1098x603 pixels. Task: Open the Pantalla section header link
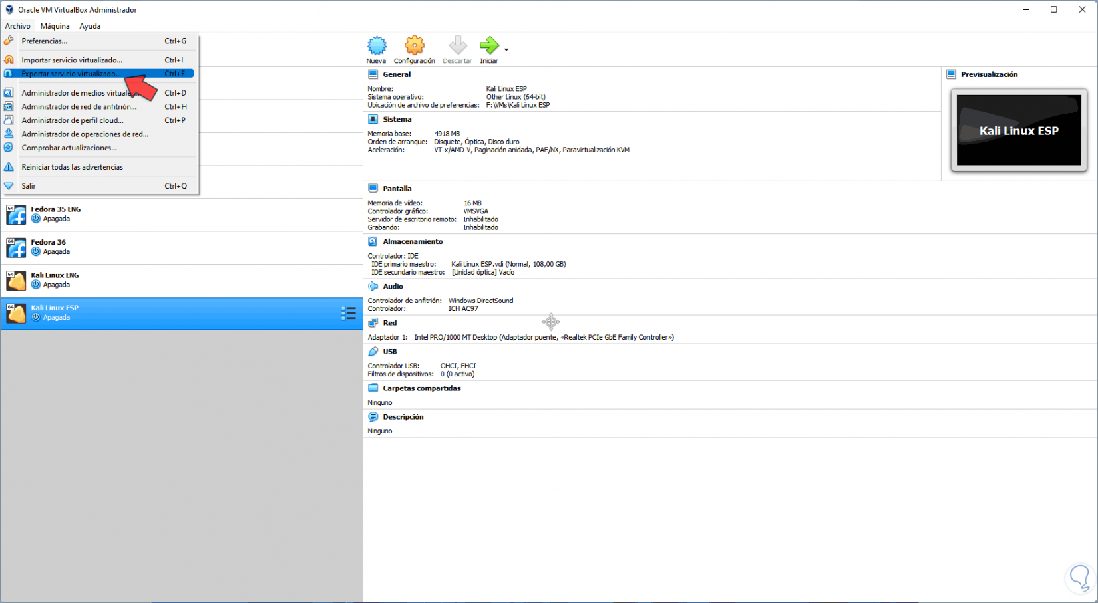pos(397,189)
